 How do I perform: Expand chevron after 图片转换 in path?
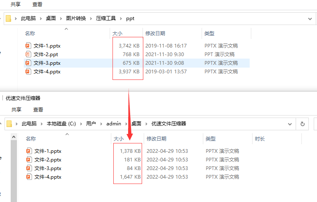[x=91, y=18]
